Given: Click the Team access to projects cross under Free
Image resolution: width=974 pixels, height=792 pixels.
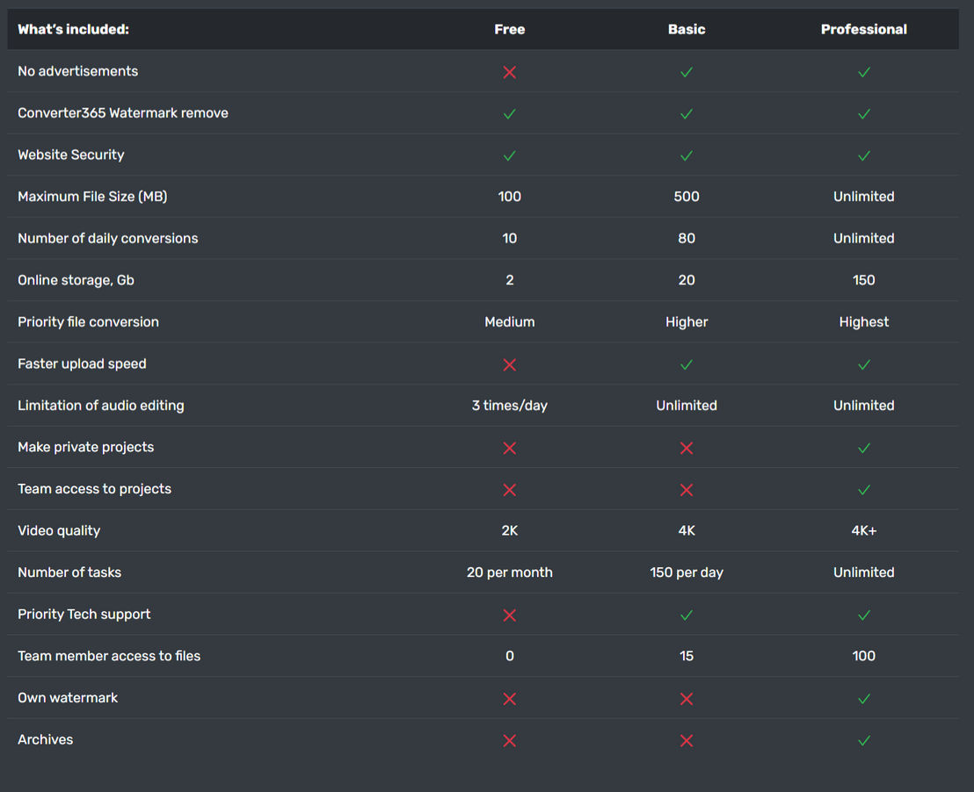Looking at the screenshot, I should coord(509,490).
